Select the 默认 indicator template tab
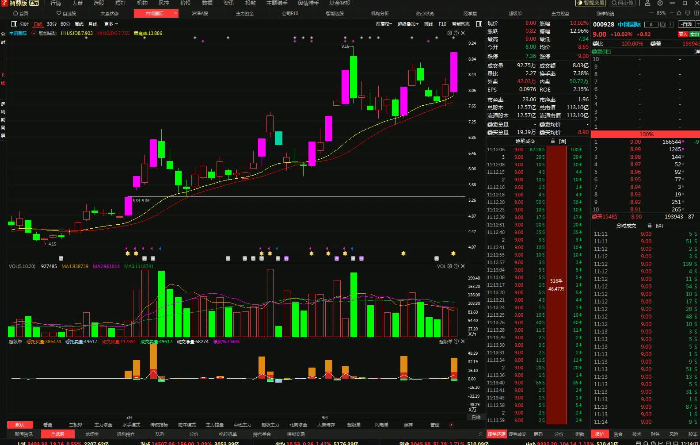Image resolution: width=700 pixels, height=445 pixels. click(x=19, y=425)
